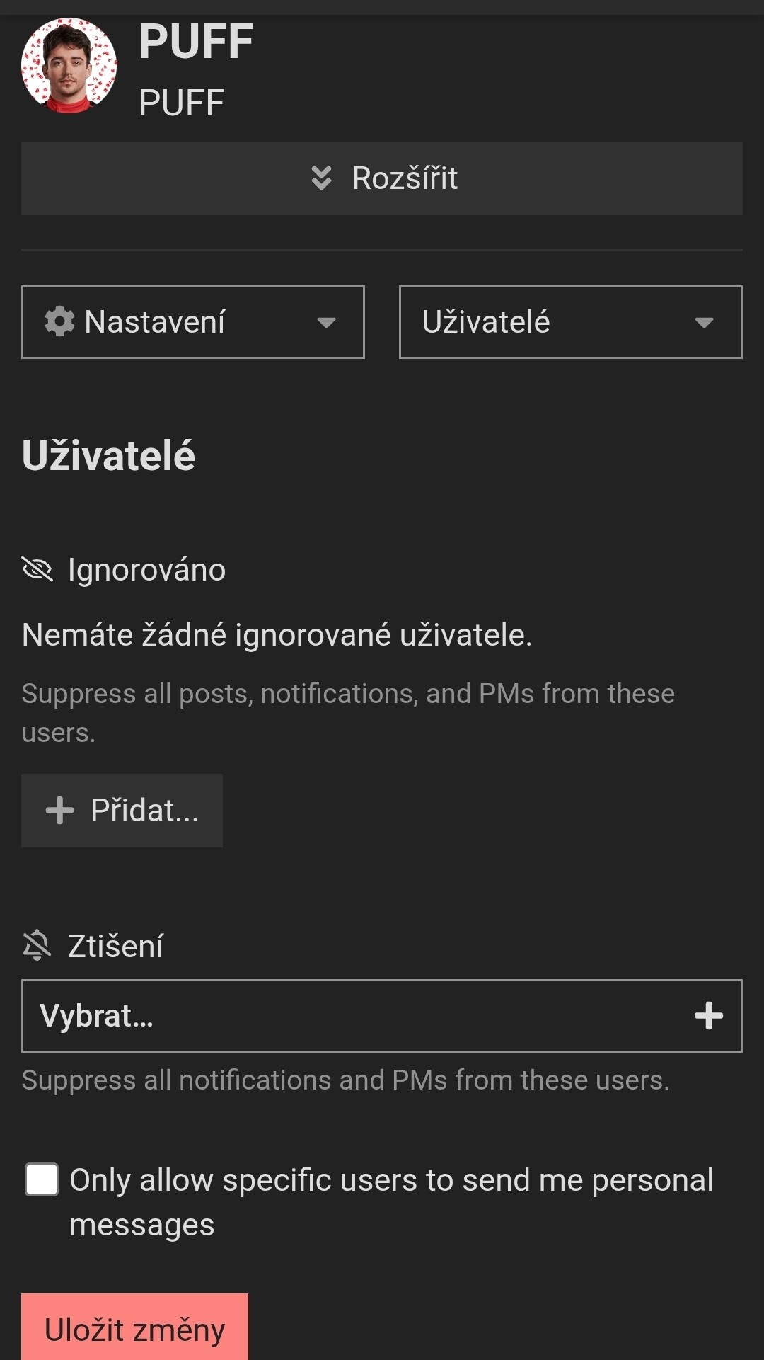The height and width of the screenshot is (1360, 764).
Task: Click the gear icon in Nastavení
Action: point(59,322)
